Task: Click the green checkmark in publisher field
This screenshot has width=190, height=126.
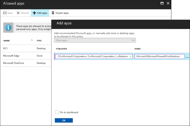Action: 131,57
